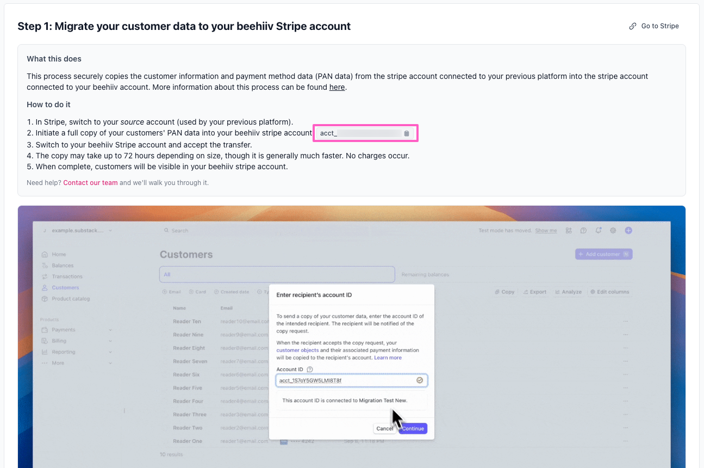Click the Account ID input field

(x=346, y=381)
